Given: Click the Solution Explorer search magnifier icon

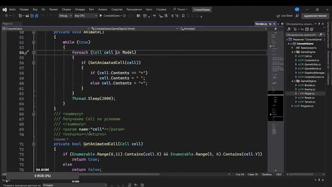Looking at the screenshot, I should tap(321, 35).
